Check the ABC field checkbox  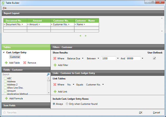click(5, 78)
